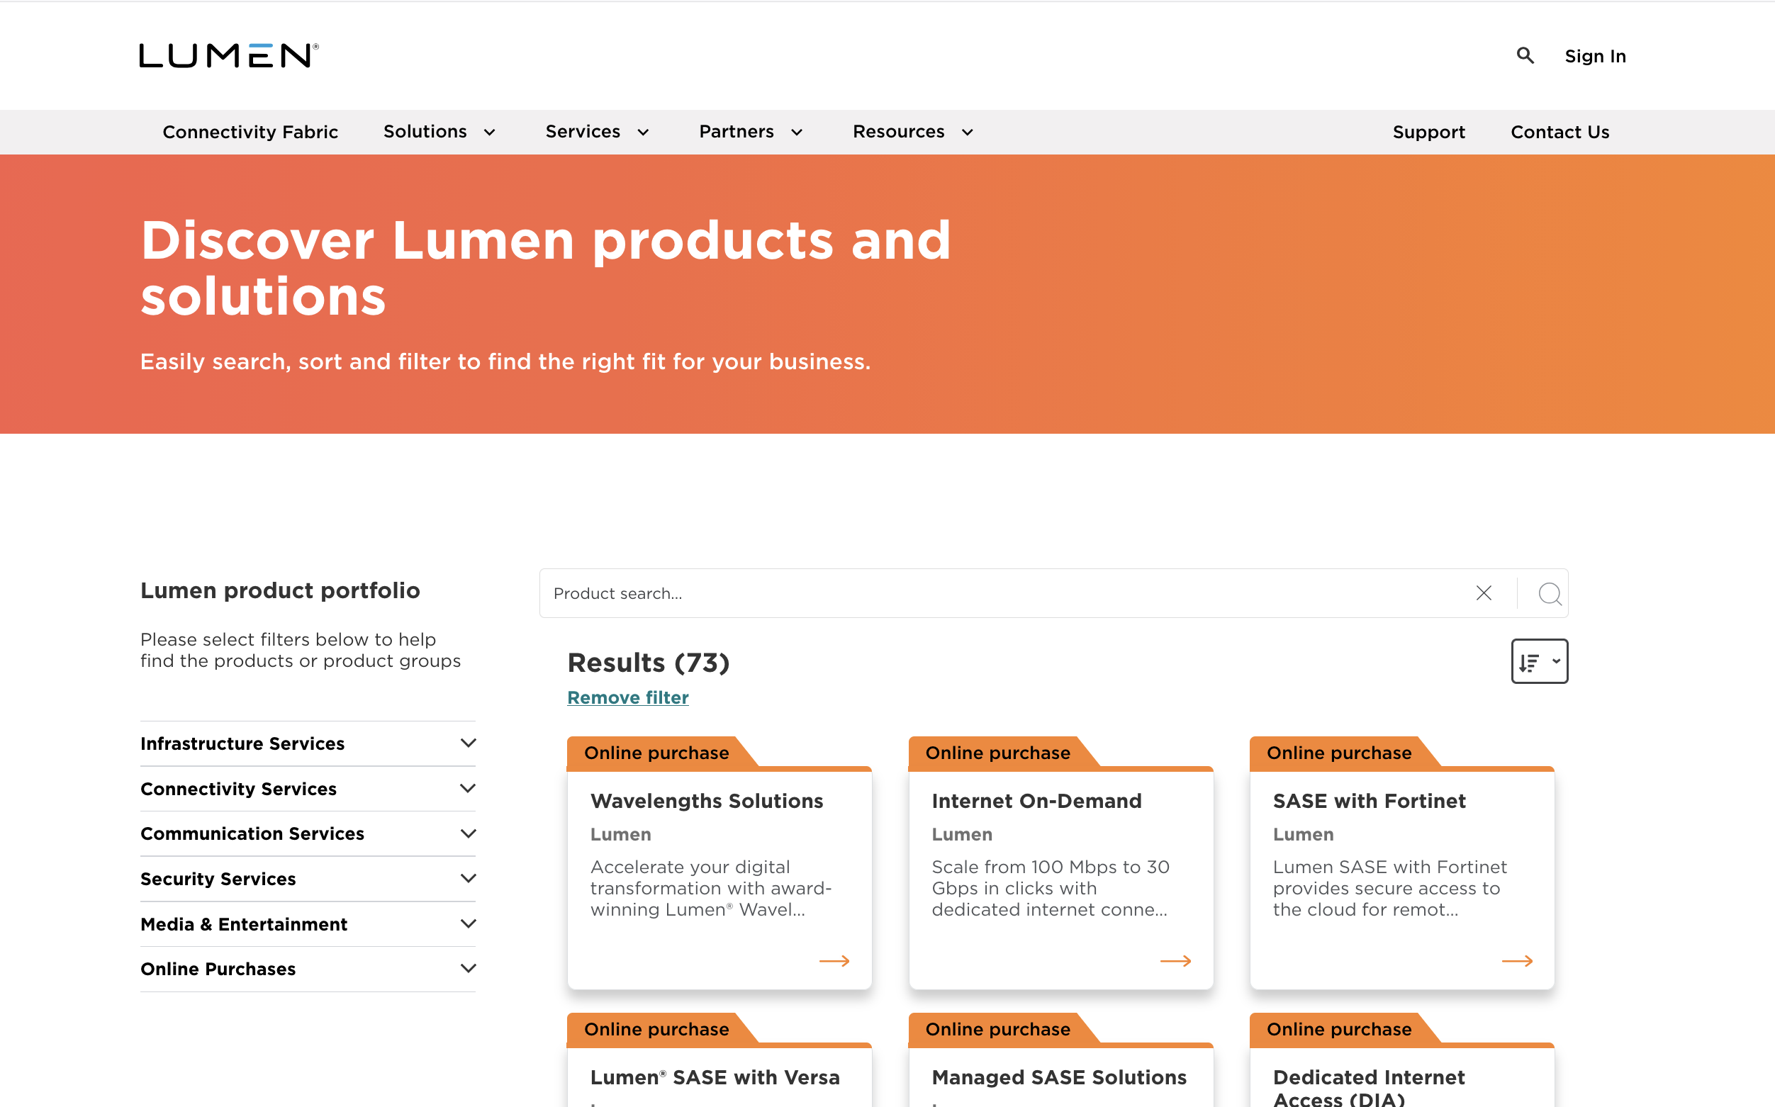Open SASE with Fortinet card arrow
The height and width of the screenshot is (1107, 1775).
[1516, 960]
